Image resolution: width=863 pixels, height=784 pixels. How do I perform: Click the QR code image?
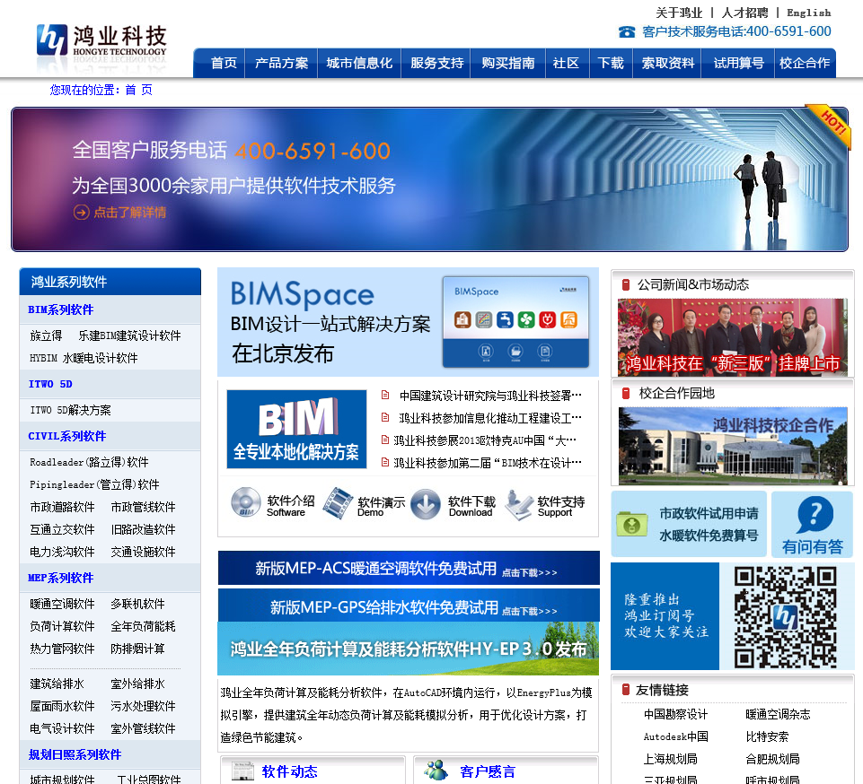pyautogui.click(x=786, y=617)
